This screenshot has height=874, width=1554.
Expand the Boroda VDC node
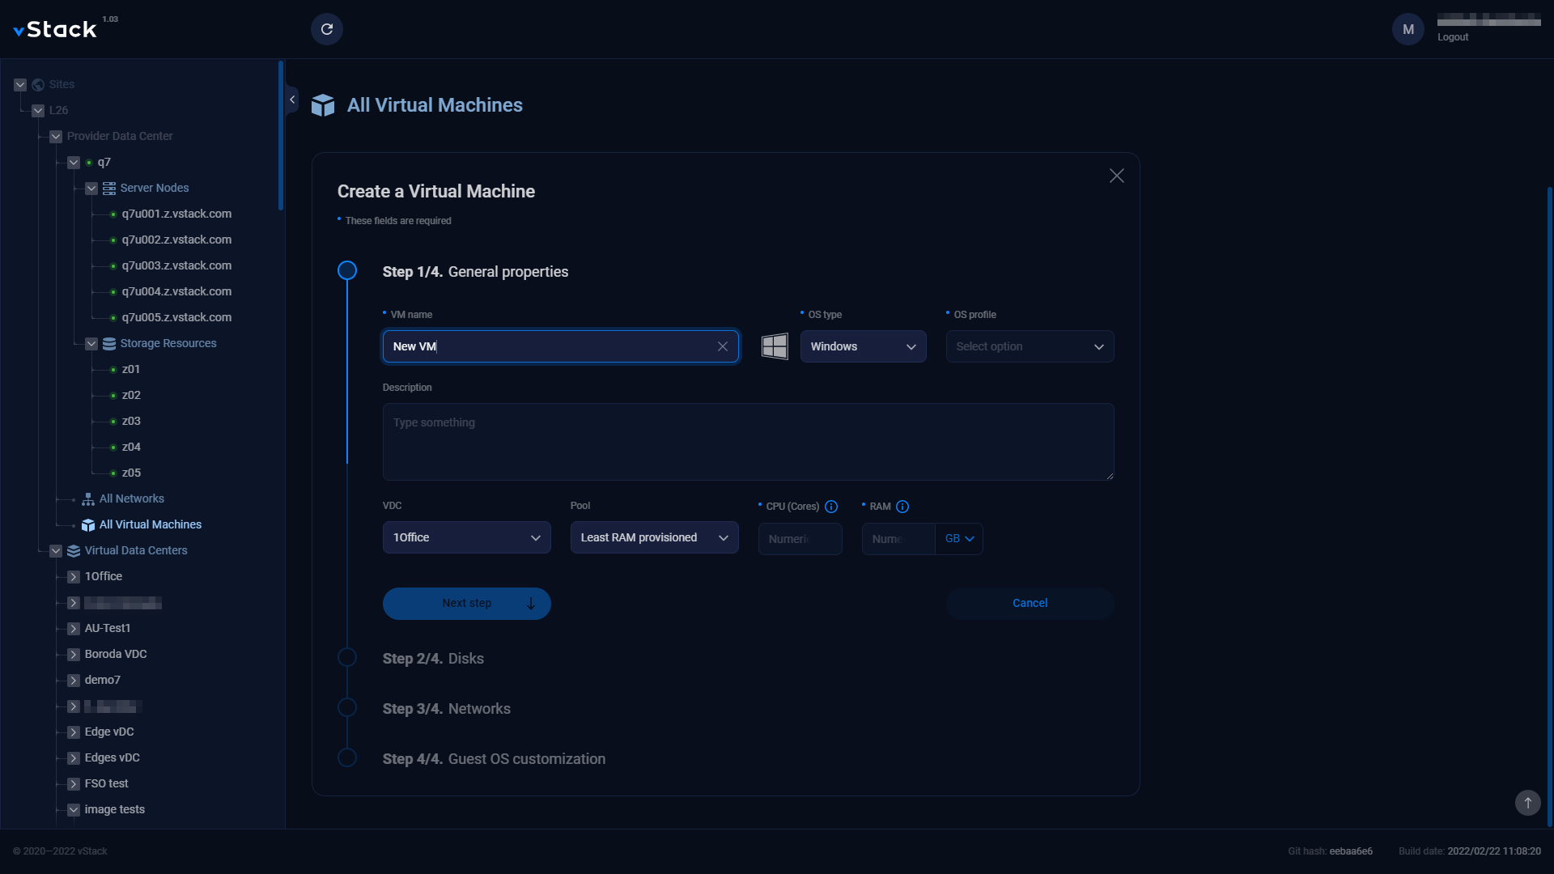click(74, 654)
